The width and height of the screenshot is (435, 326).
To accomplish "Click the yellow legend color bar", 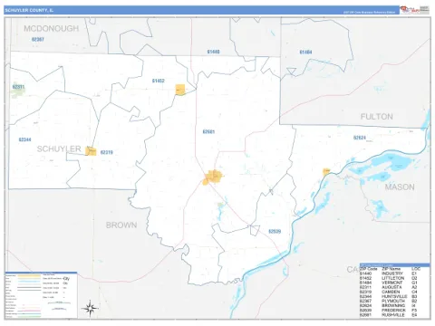I will point(29,275).
